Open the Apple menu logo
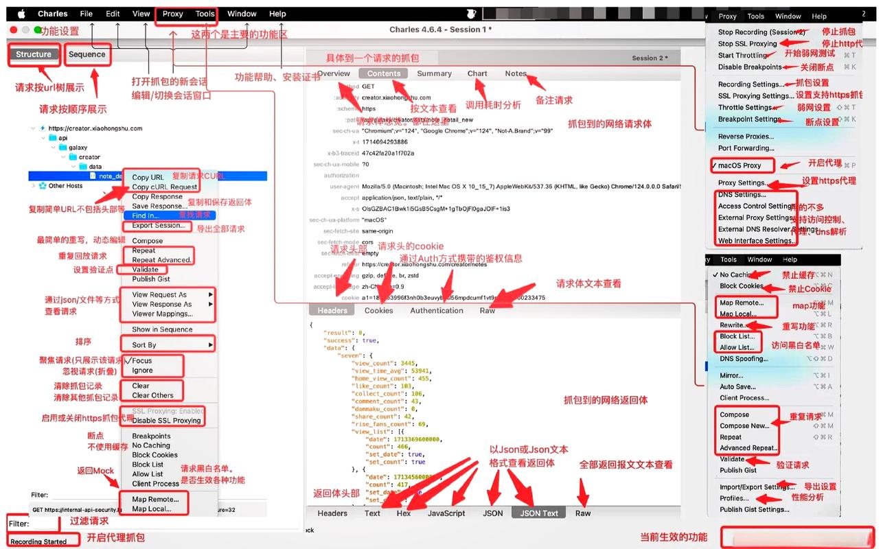The width and height of the screenshot is (883, 549). tap(21, 14)
